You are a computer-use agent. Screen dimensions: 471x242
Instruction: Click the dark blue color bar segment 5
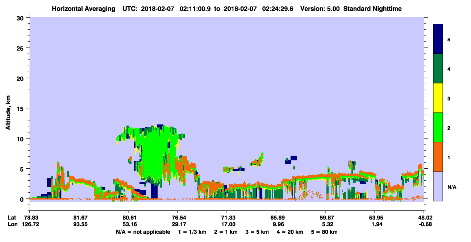click(438, 39)
